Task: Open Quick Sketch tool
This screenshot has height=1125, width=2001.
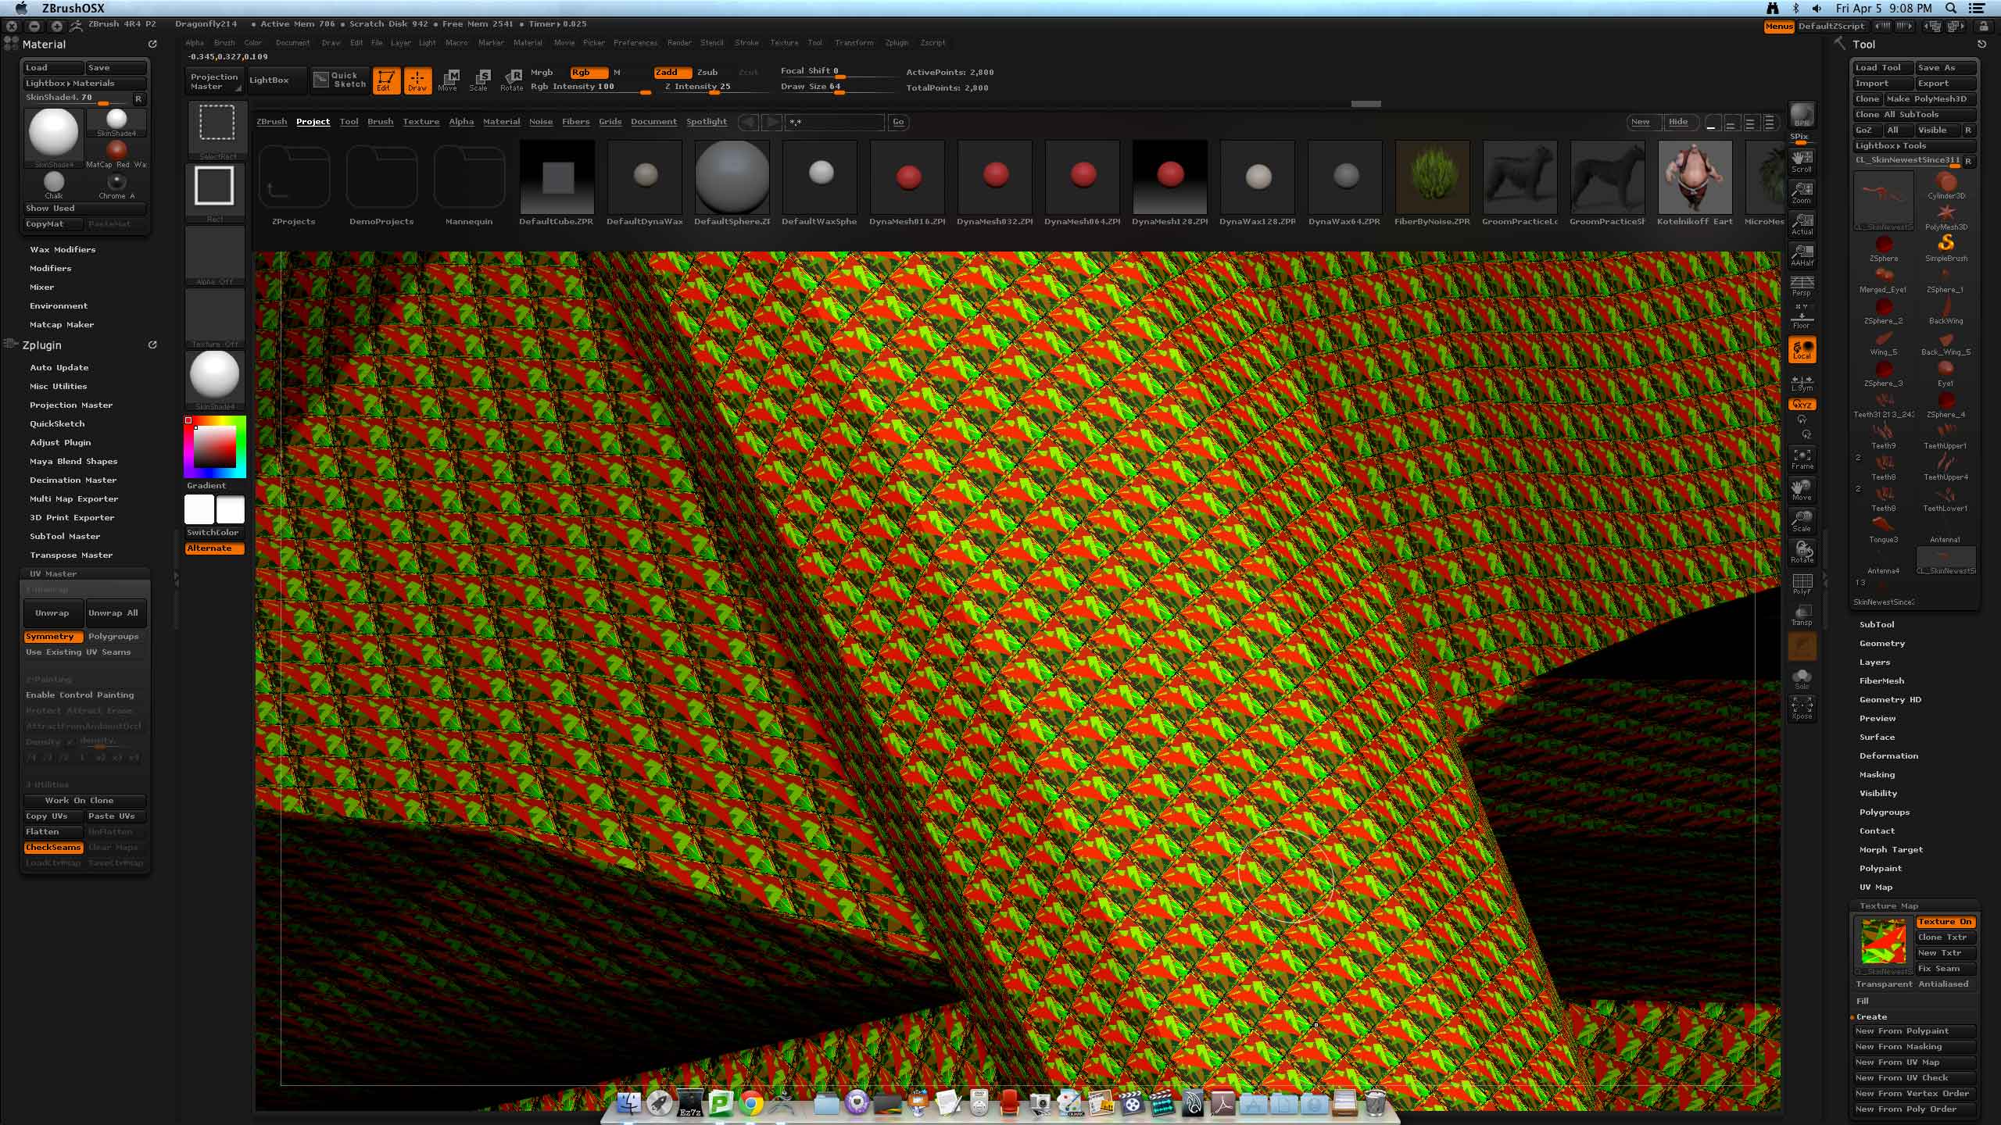Action: (x=340, y=80)
